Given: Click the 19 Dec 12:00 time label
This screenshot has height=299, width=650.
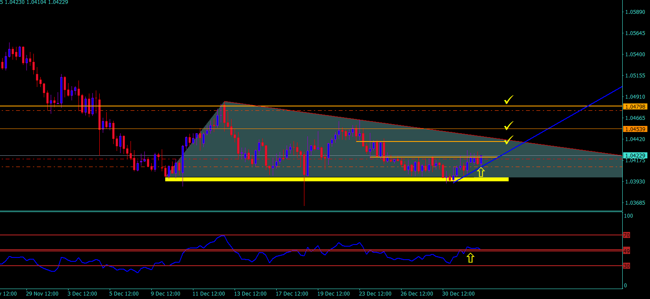Looking at the screenshot, I should pyautogui.click(x=333, y=294).
